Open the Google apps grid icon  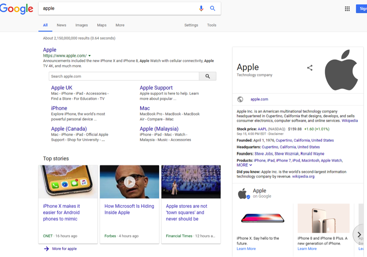[347, 9]
